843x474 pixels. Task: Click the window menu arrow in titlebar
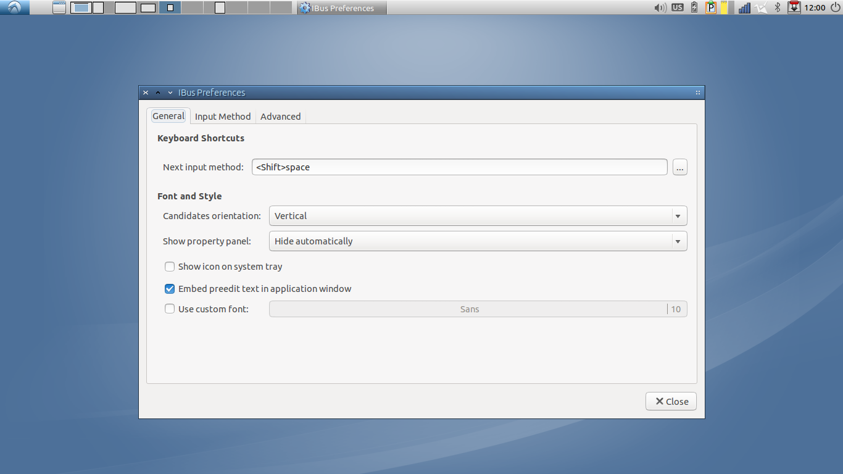[170, 93]
